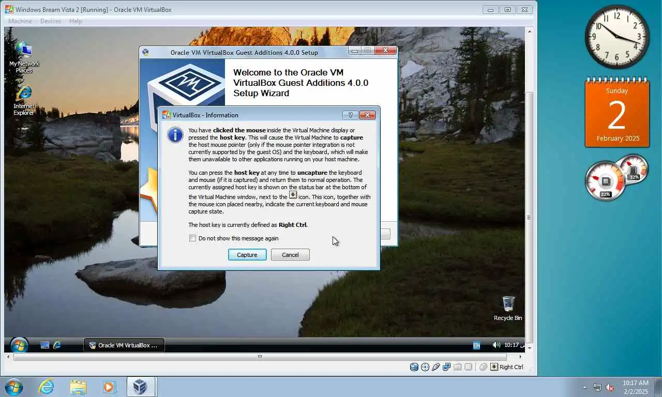Open My Network Places on guest desktop
This screenshot has width=662, height=397.
(24, 57)
